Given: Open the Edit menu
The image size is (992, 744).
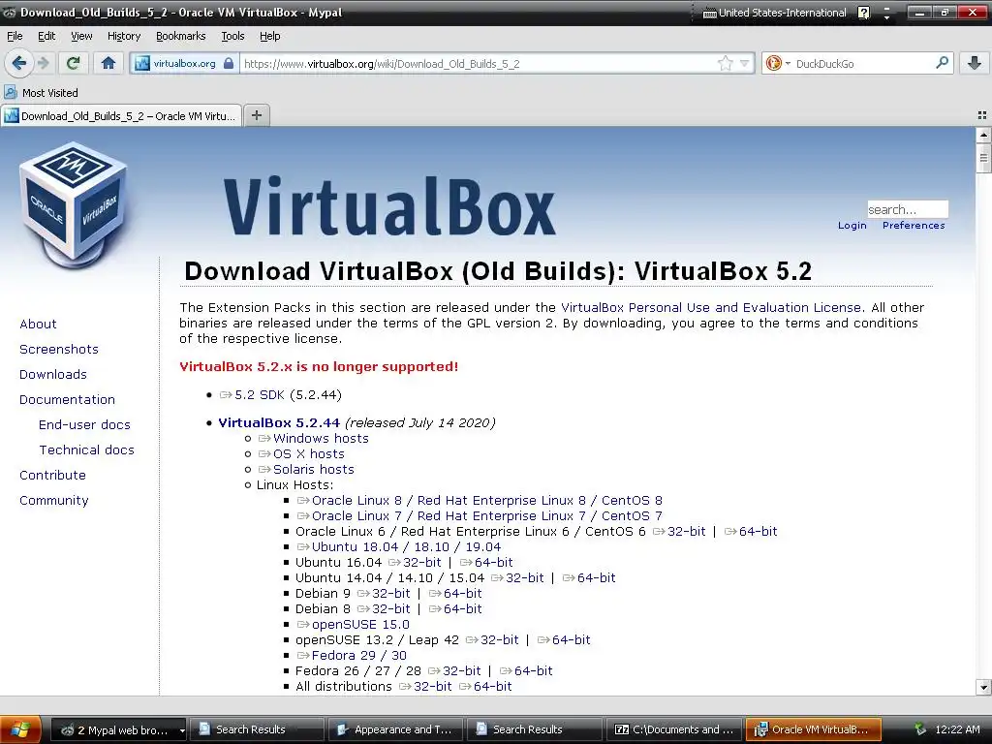Looking at the screenshot, I should tap(46, 36).
